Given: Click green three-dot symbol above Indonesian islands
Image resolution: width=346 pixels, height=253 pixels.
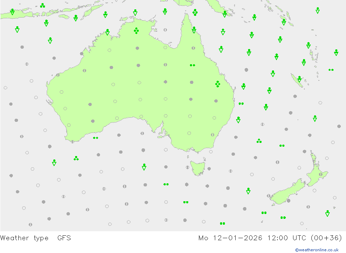Looking at the screenshot, I should (x=43, y=6).
